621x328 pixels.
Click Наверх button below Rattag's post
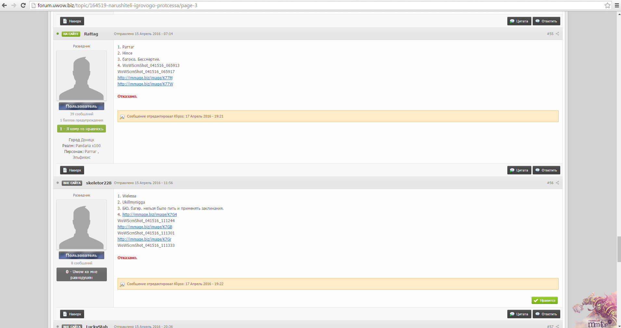[72, 170]
